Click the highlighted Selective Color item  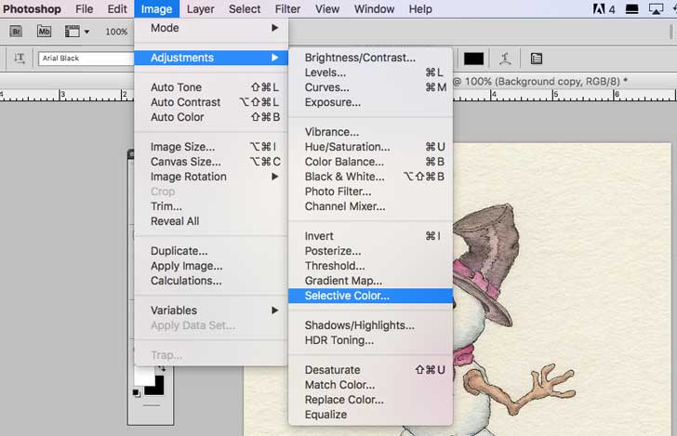tap(370, 296)
